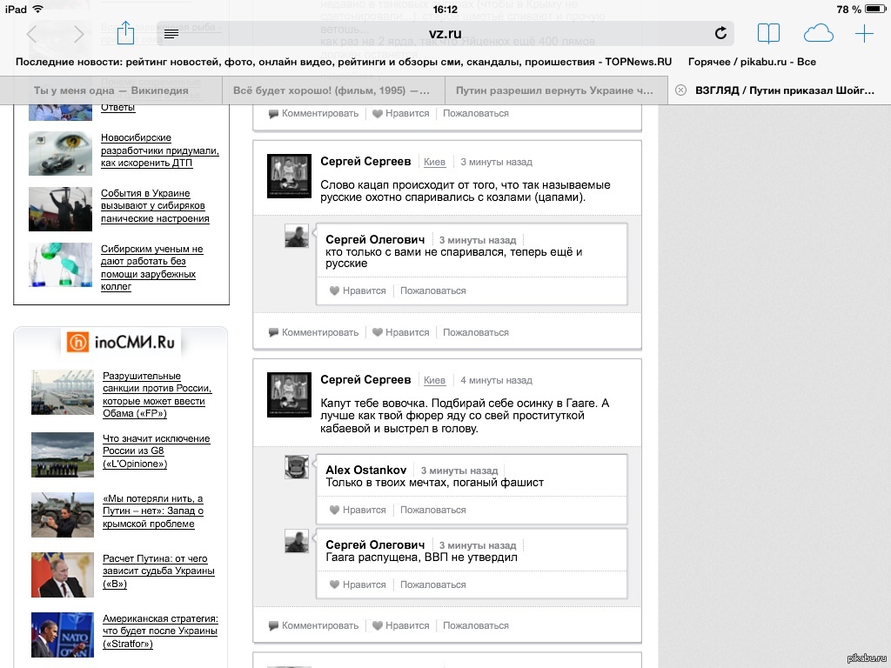Screen dimensions: 891x668
Task: Tap the Safari back arrow
Action: coord(32,34)
